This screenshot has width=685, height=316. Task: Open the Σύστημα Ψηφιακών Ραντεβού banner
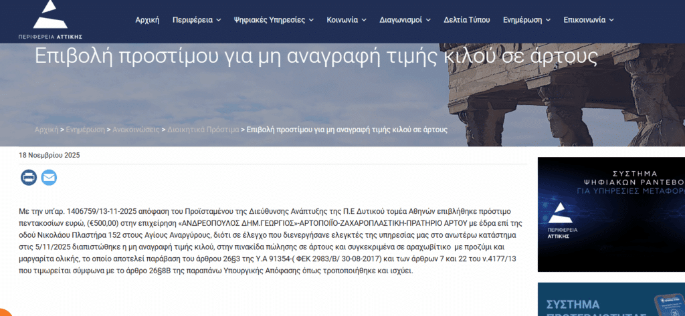pyautogui.click(x=611, y=214)
